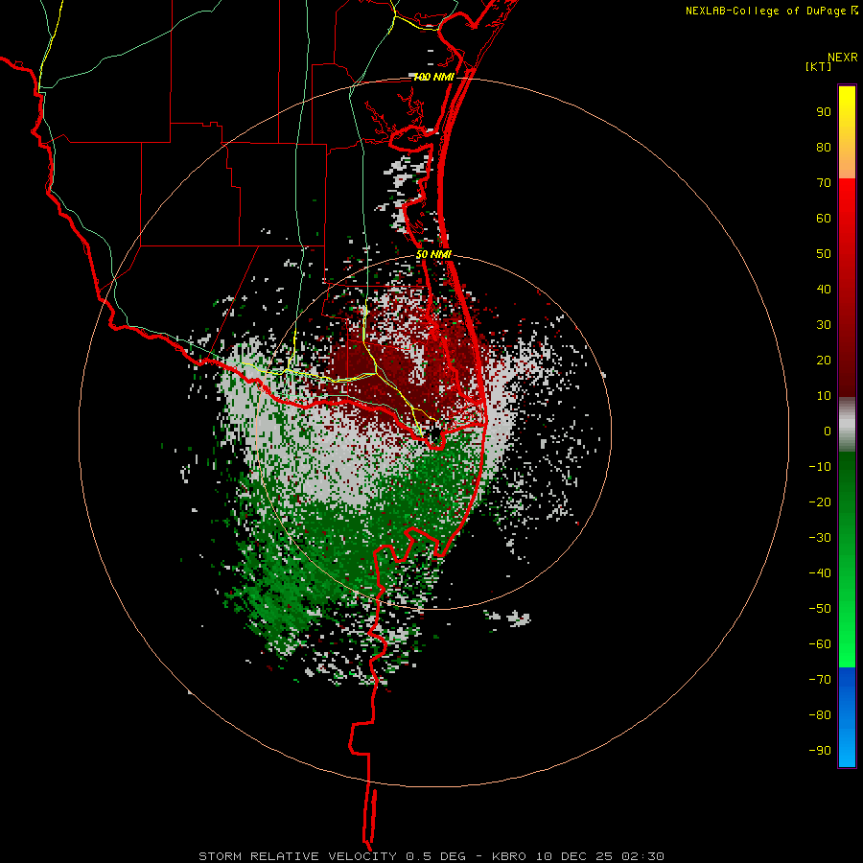
Task: Click the 50 NMI range ring label
Action: pyautogui.click(x=433, y=254)
